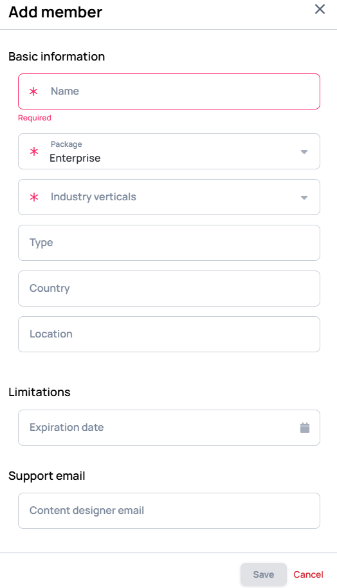337x588 pixels.
Task: Focus the Content designer email field
Action: point(169,511)
